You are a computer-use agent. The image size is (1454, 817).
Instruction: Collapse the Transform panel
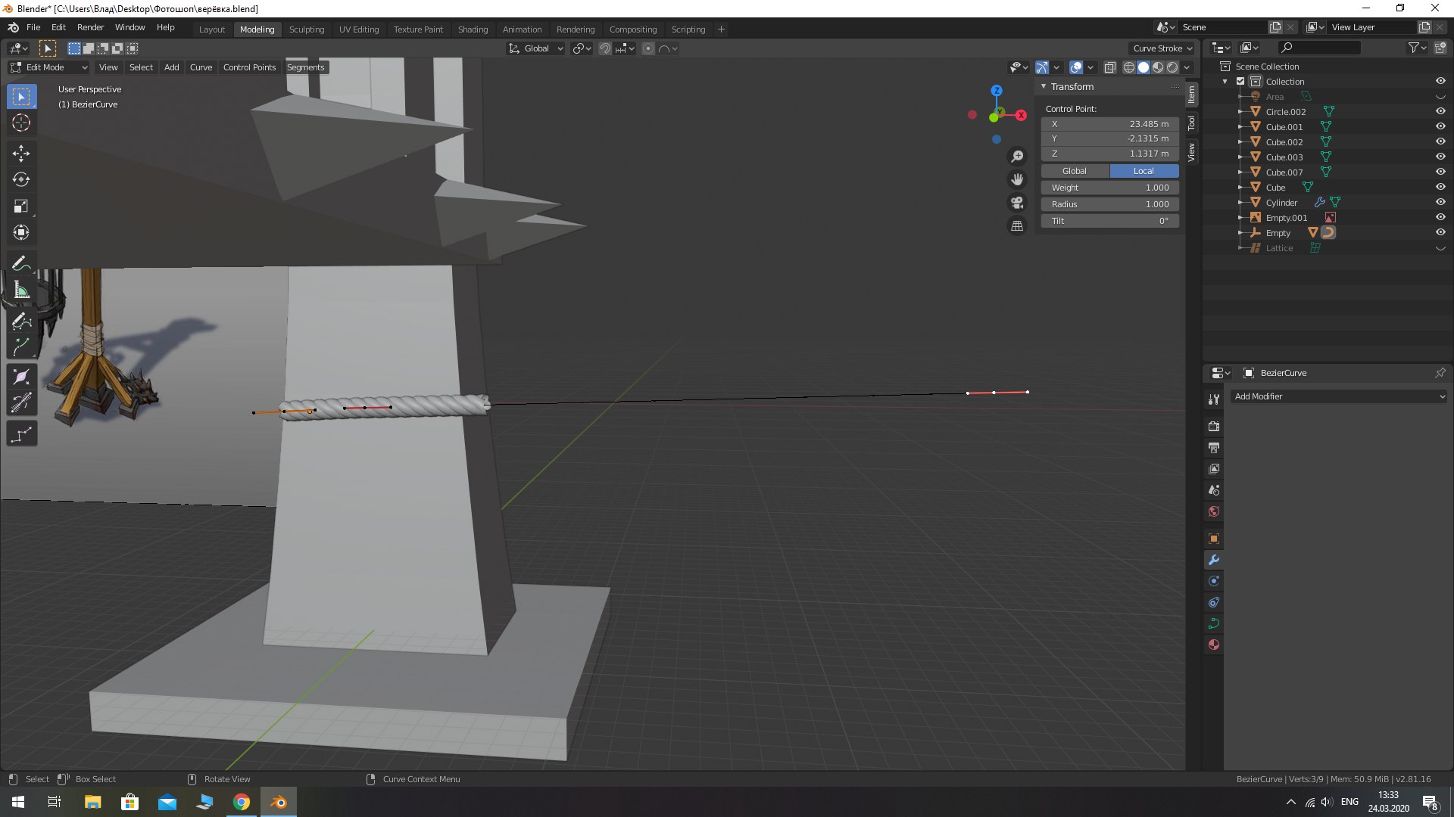(1044, 86)
